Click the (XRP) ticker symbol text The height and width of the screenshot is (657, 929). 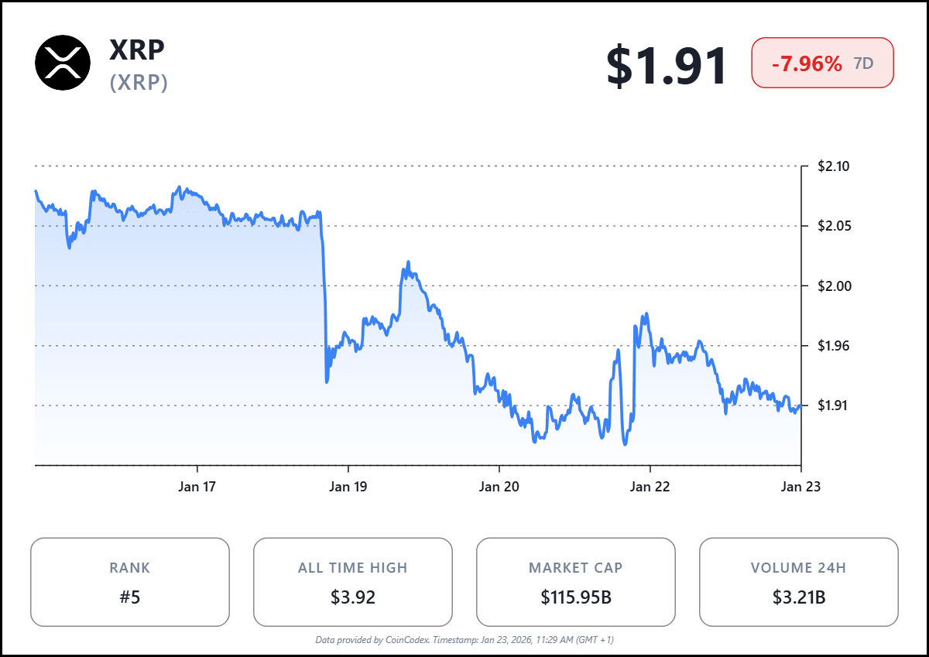pos(139,82)
